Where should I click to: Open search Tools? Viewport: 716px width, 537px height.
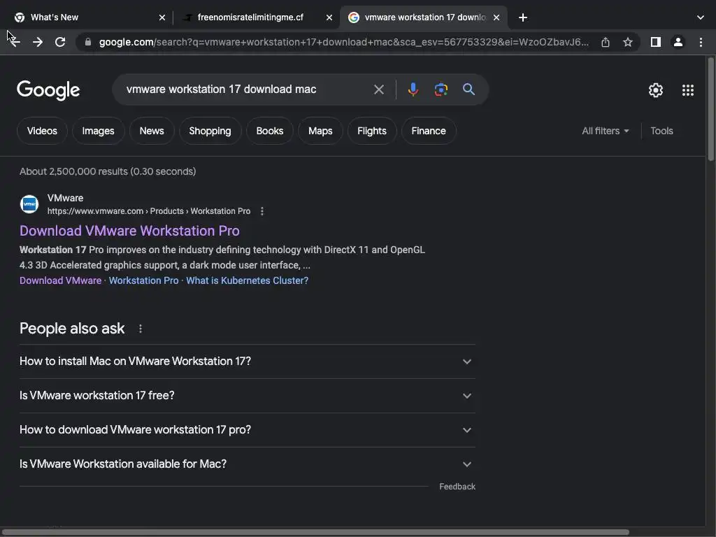tap(661, 131)
